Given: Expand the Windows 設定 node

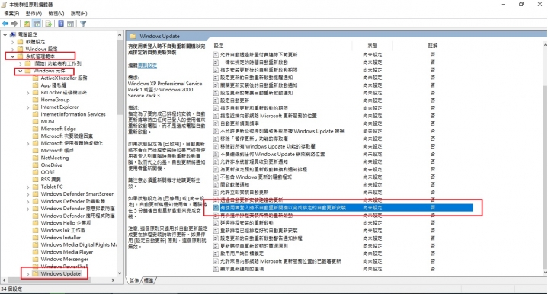Looking at the screenshot, I should click(x=13, y=50).
